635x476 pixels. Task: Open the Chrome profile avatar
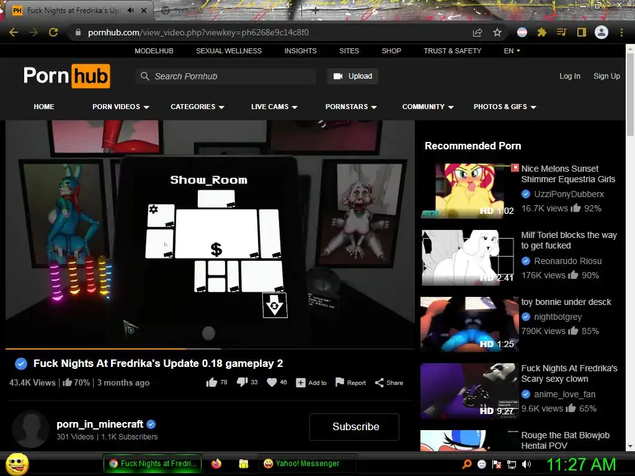coord(602,32)
